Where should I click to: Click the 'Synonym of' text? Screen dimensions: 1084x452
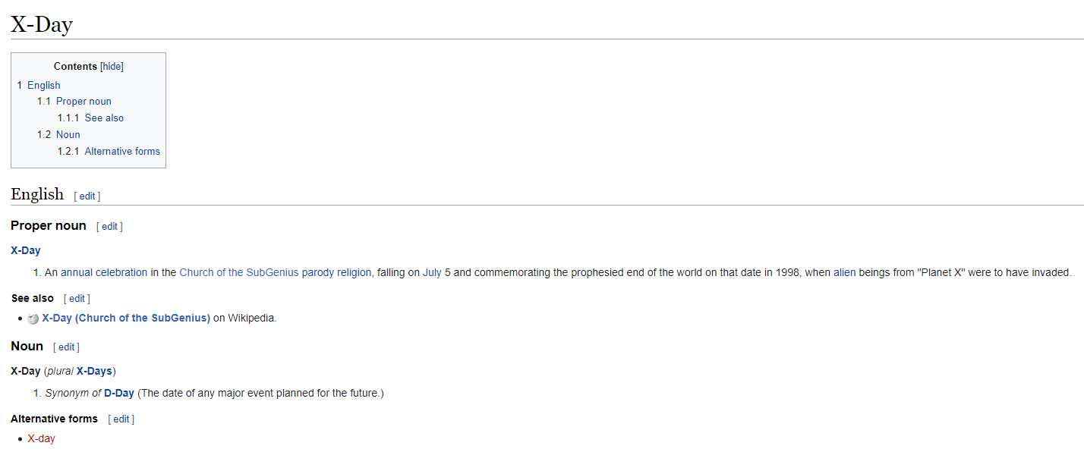pyautogui.click(x=73, y=394)
